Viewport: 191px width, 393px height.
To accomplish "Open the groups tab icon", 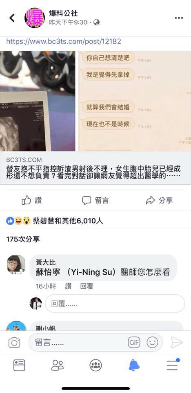I will 96,365.
